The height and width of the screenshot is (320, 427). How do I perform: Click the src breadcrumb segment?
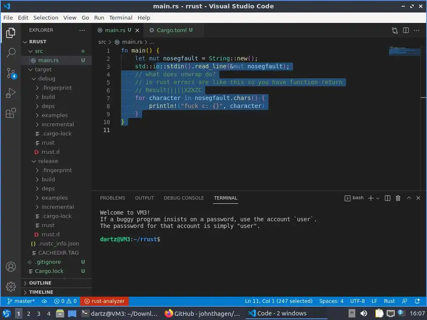[x=102, y=42]
